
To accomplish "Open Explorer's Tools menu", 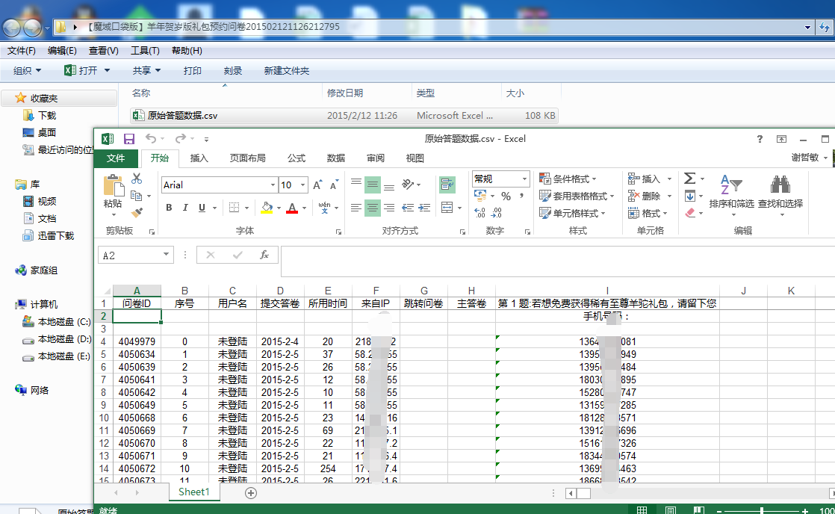I will tap(145, 51).
